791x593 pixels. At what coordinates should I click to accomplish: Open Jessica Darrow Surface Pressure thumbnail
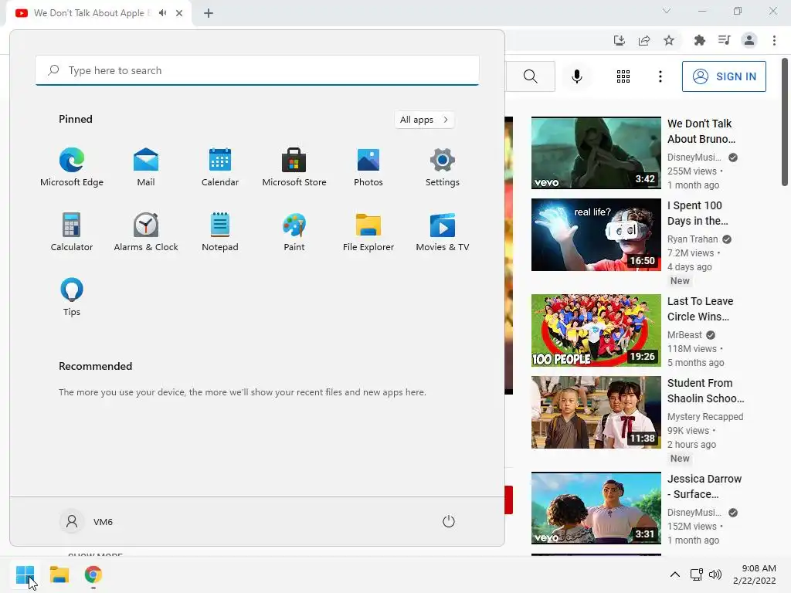596,508
